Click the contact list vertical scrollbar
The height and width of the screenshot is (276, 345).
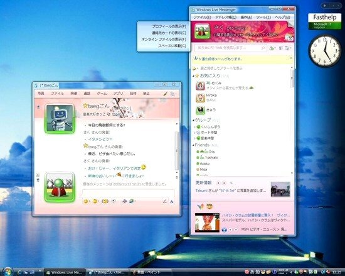(292, 79)
